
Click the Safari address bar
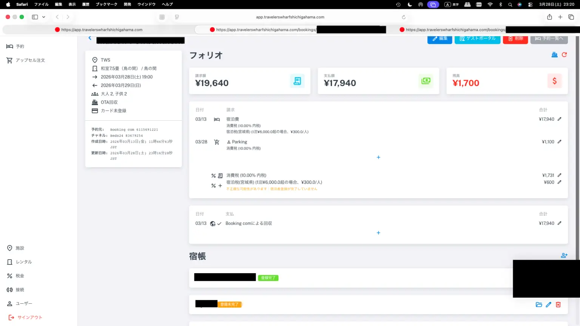click(290, 17)
